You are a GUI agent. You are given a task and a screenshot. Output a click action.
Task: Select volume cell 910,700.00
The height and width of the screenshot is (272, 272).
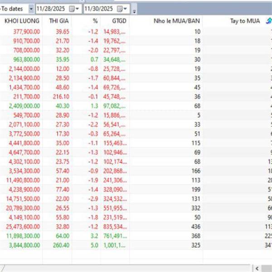(27, 41)
